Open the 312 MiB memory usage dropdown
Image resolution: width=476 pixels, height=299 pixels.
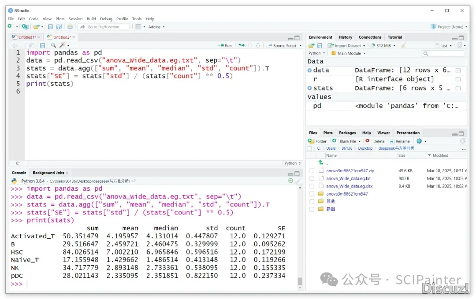(x=383, y=45)
